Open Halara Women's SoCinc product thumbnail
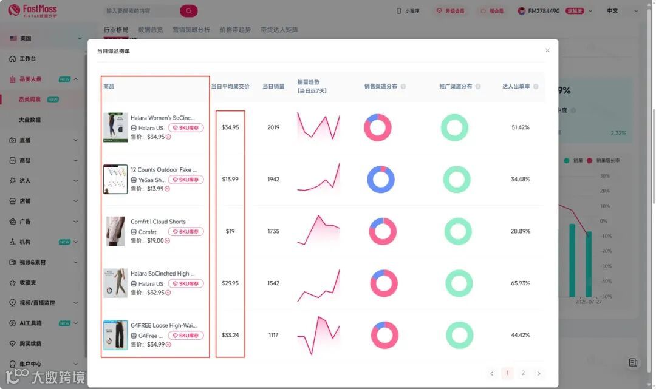 [115, 127]
